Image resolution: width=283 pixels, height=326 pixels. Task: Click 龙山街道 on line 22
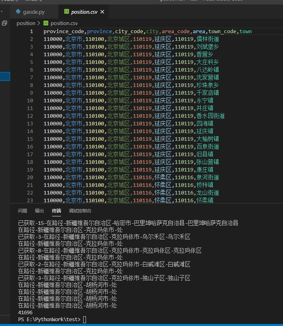[208, 193]
